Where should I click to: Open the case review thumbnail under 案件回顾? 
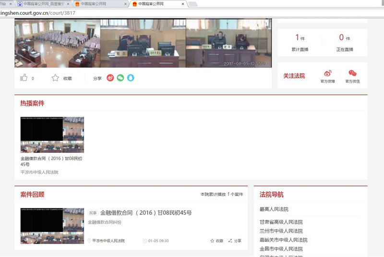click(x=52, y=226)
